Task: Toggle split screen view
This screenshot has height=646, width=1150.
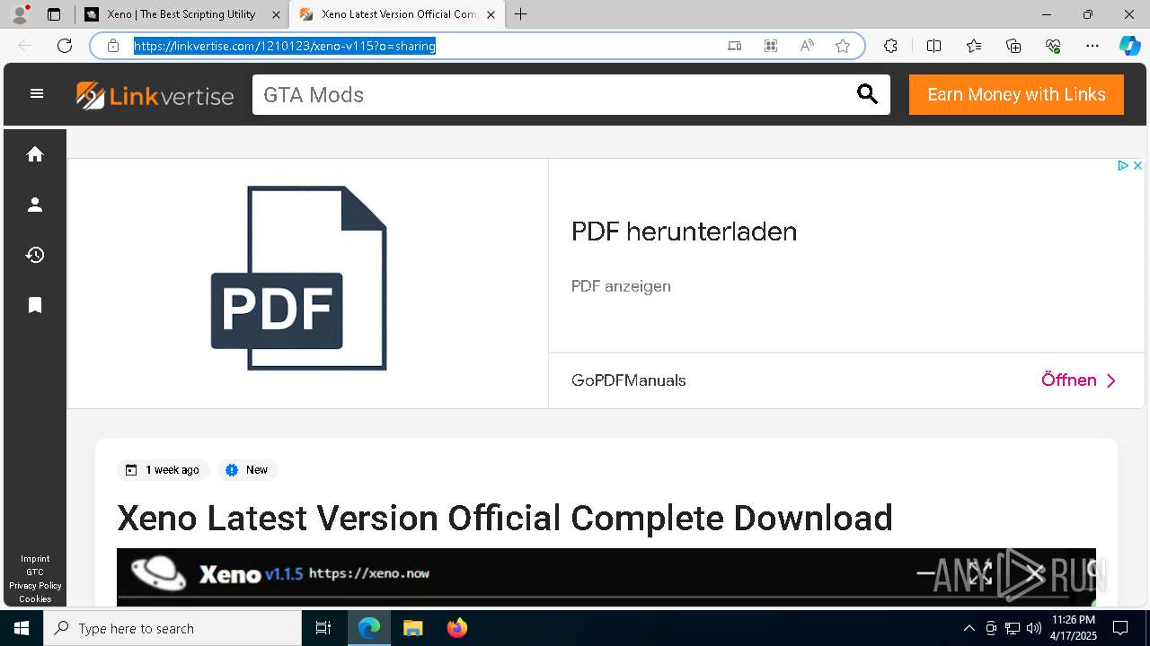Action: pyautogui.click(x=933, y=46)
